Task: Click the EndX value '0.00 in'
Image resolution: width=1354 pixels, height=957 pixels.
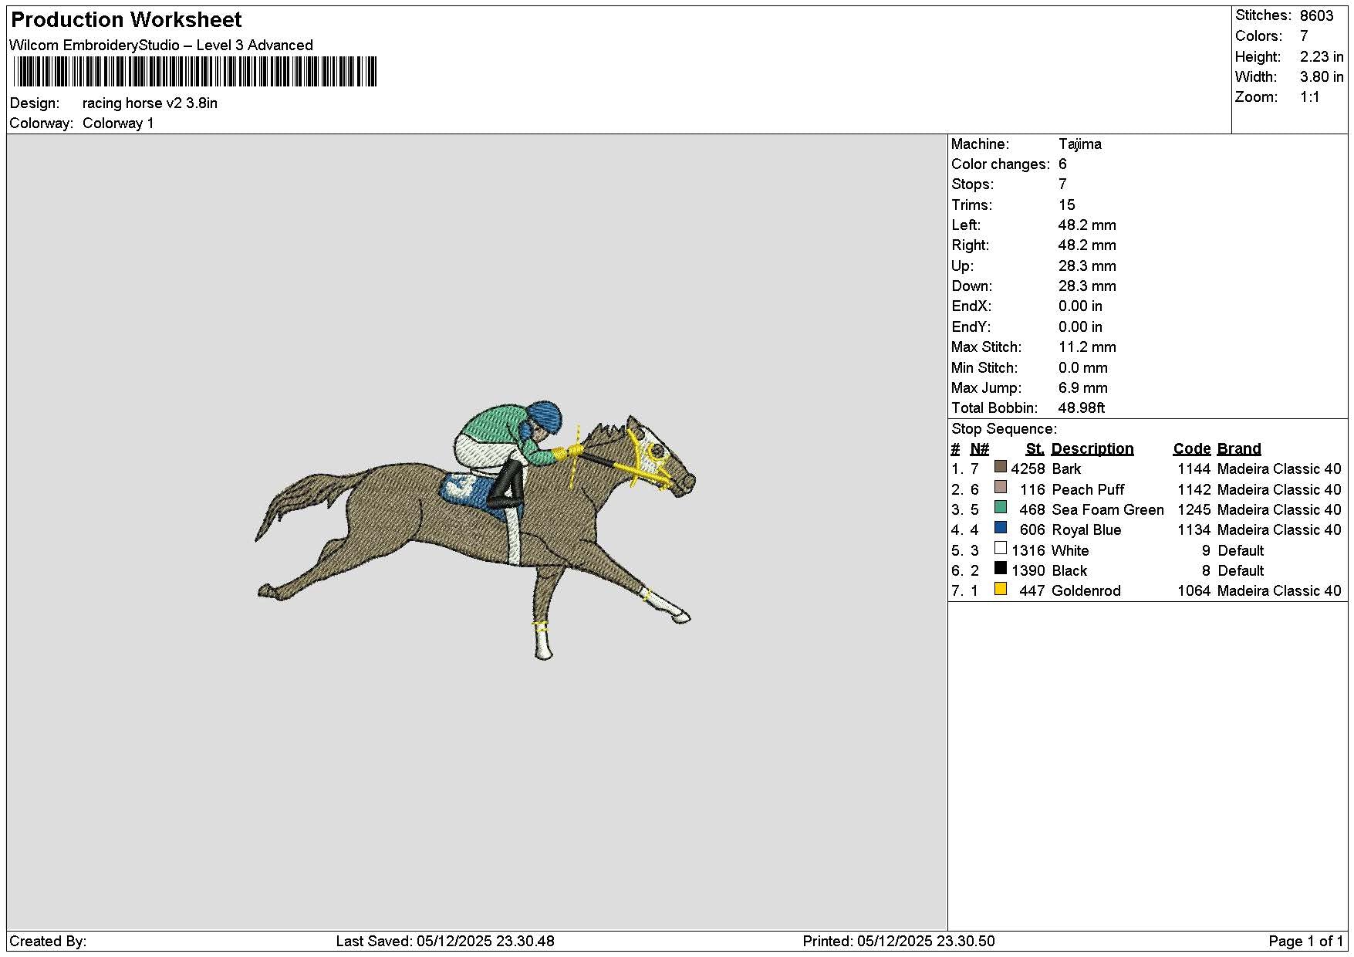Action: tap(1080, 306)
